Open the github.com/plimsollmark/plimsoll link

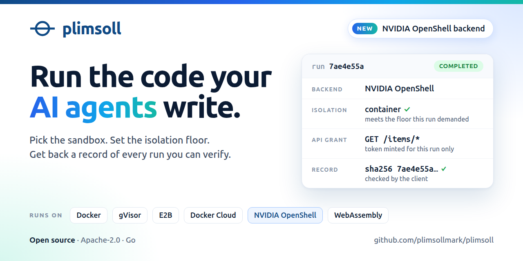[x=434, y=240]
